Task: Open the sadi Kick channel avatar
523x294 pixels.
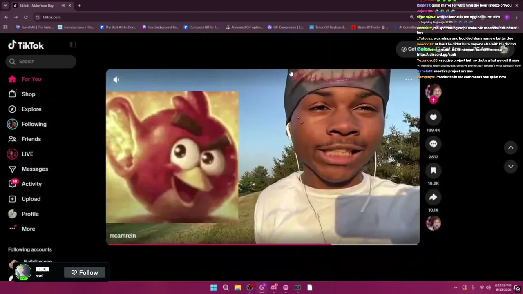Action: [23, 272]
